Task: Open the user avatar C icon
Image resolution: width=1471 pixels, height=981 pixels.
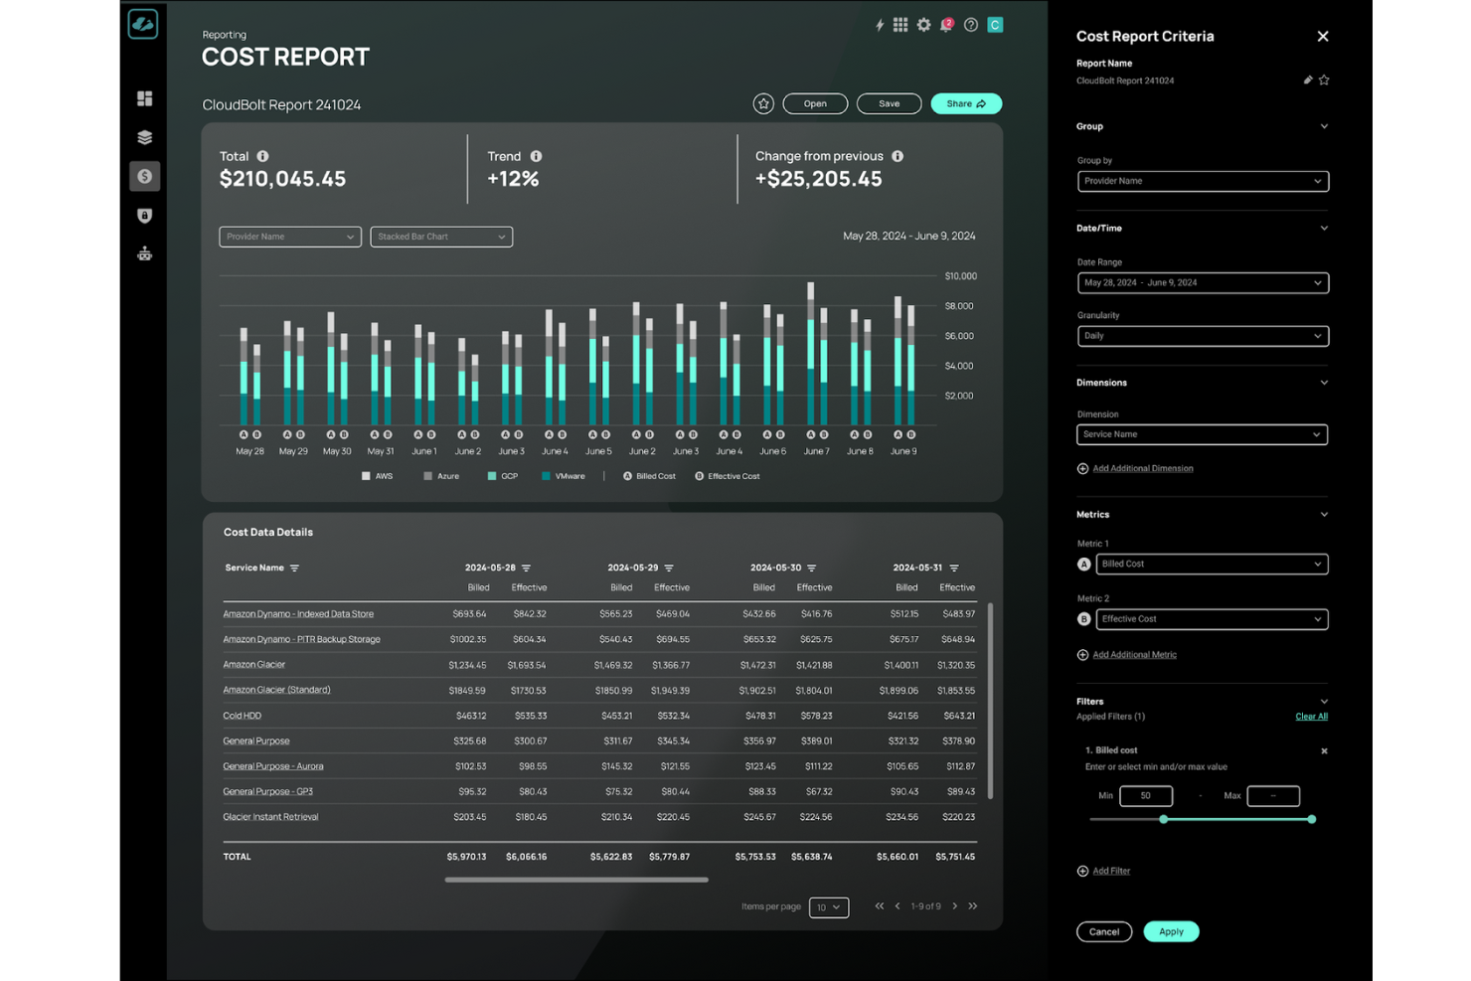Action: tap(995, 25)
